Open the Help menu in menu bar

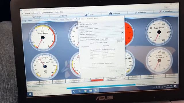[61, 12]
